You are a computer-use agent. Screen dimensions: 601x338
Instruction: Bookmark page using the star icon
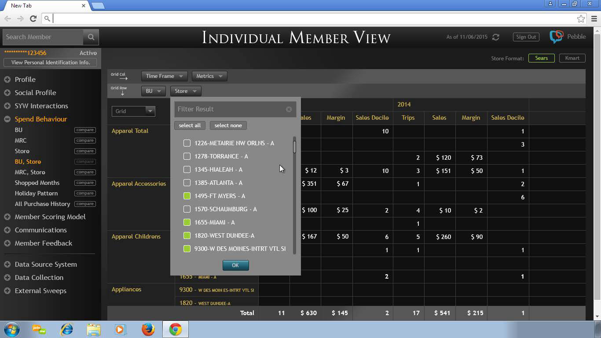pyautogui.click(x=581, y=18)
